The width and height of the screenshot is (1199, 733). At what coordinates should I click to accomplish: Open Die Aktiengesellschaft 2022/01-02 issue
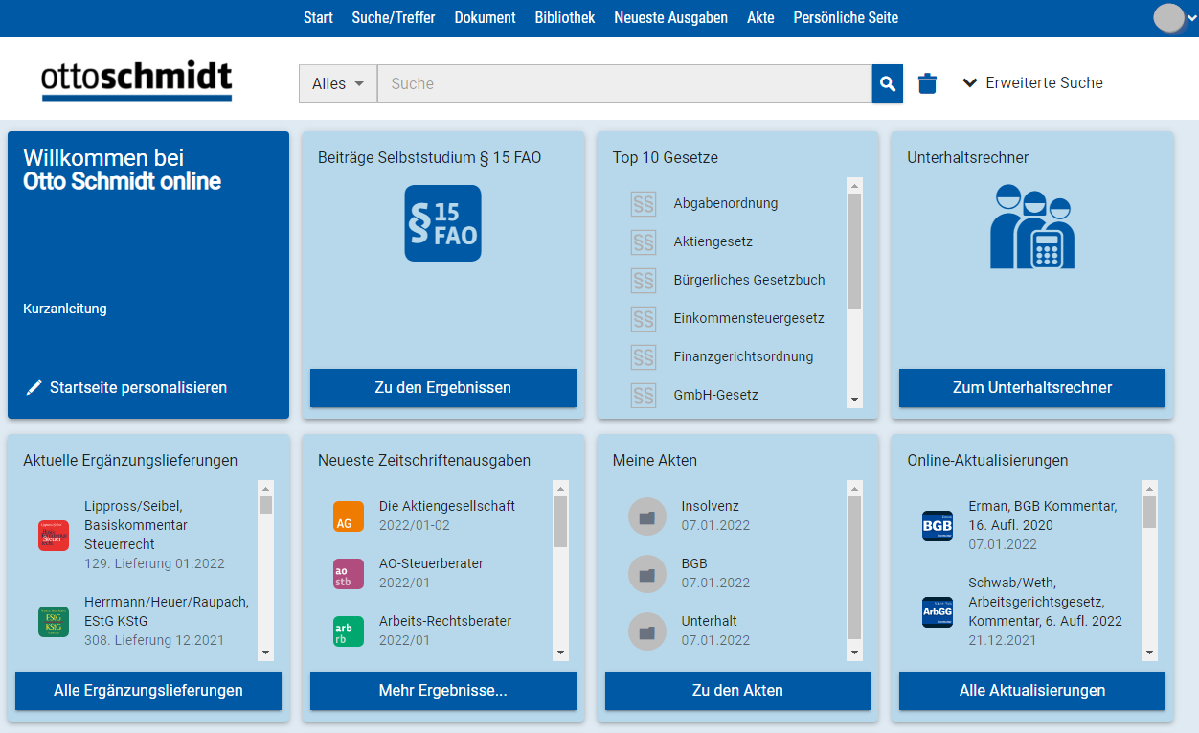pyautogui.click(x=447, y=515)
